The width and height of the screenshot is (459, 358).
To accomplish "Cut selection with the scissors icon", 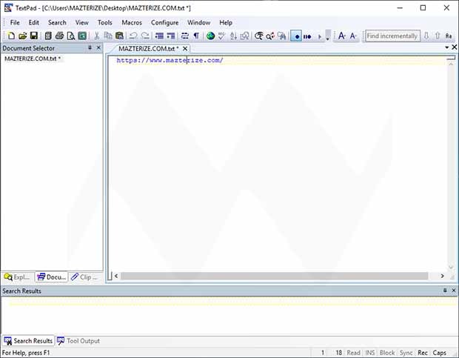I will click(x=96, y=36).
